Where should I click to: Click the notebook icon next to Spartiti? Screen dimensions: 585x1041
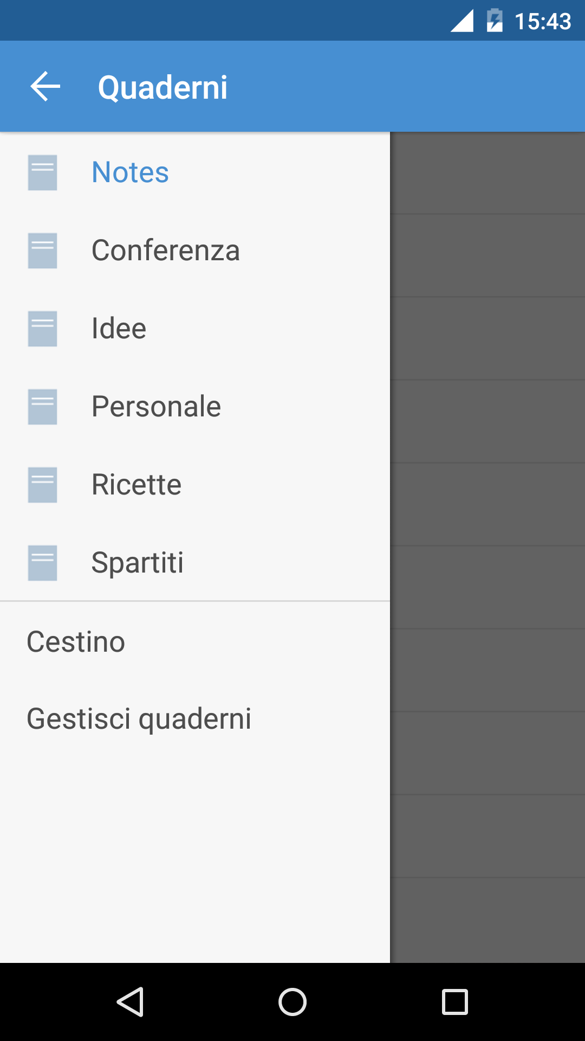coord(42,563)
